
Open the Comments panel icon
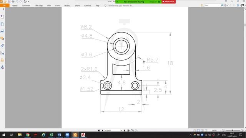pyautogui.click(x=2, y=38)
